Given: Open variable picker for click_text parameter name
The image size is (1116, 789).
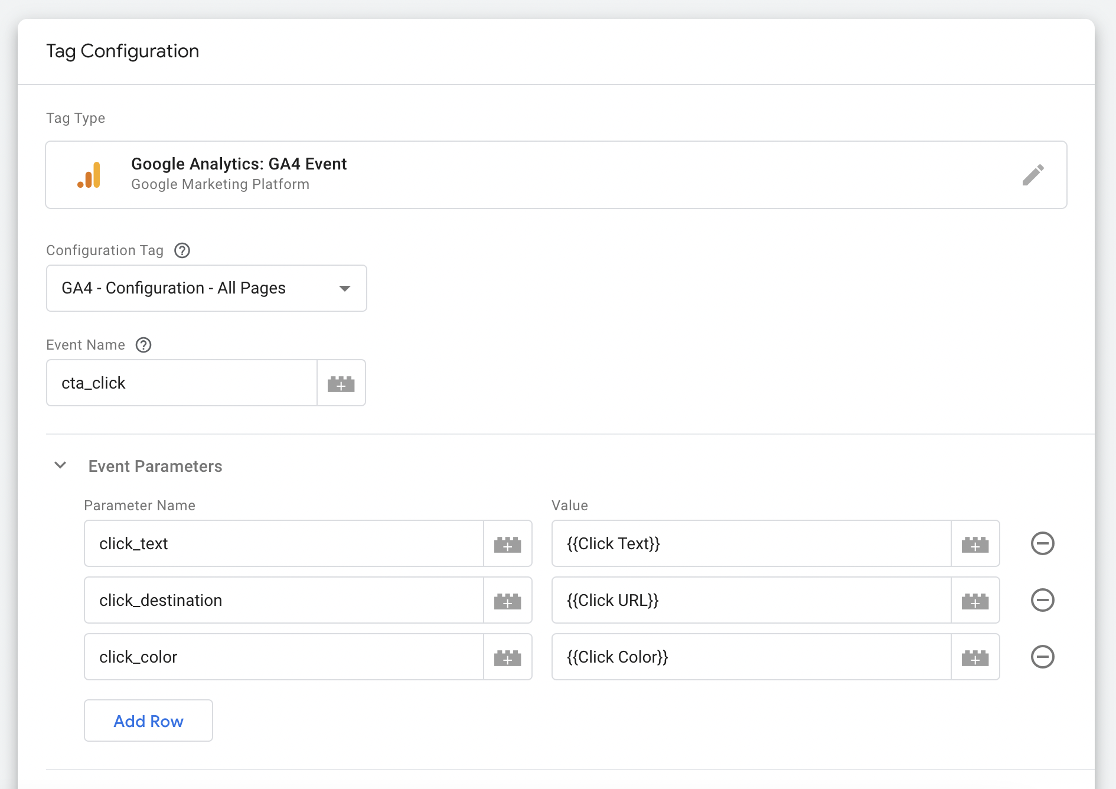Looking at the screenshot, I should point(508,543).
